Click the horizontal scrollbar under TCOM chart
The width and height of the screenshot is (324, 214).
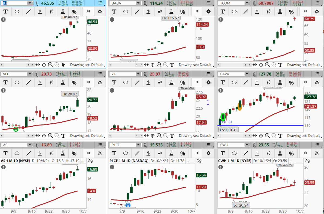coord(234,65)
